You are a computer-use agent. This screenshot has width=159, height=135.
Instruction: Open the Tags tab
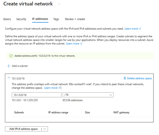coord(56,19)
